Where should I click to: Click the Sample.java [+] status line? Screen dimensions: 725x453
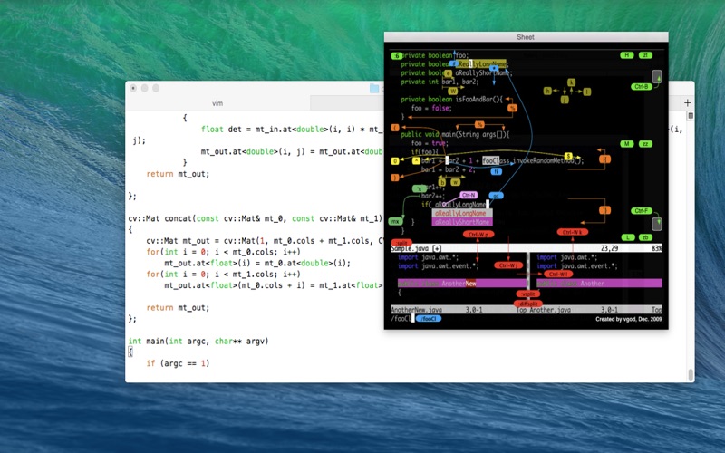(527, 248)
